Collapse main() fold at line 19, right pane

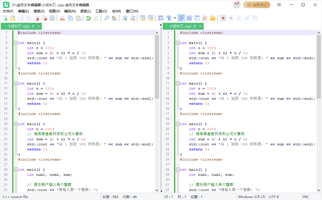point(178,124)
